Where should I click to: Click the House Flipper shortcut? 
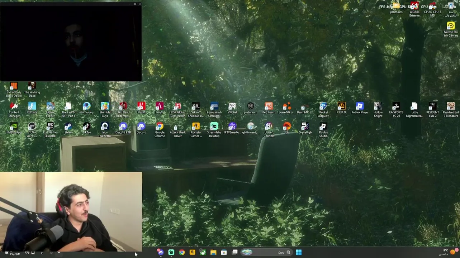pos(50,110)
